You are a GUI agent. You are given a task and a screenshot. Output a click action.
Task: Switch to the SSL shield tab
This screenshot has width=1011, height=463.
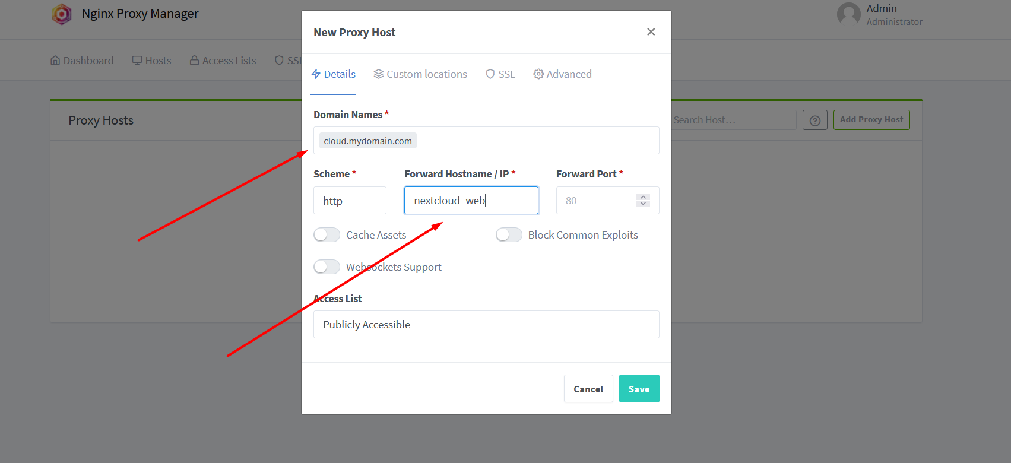tap(500, 74)
